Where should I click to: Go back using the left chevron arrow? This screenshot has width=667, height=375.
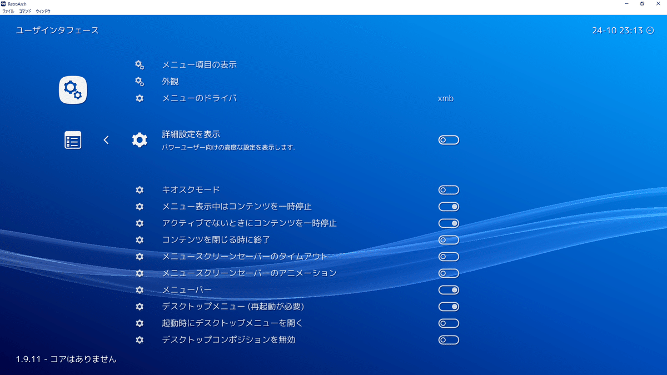[106, 140]
